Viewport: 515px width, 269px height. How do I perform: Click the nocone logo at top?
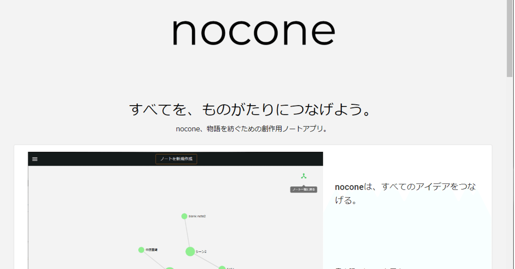[254, 32]
